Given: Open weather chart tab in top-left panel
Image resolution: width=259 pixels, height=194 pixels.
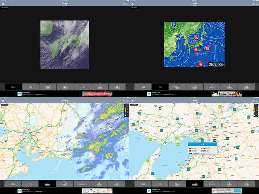Looking at the screenshot, I should point(30,87).
